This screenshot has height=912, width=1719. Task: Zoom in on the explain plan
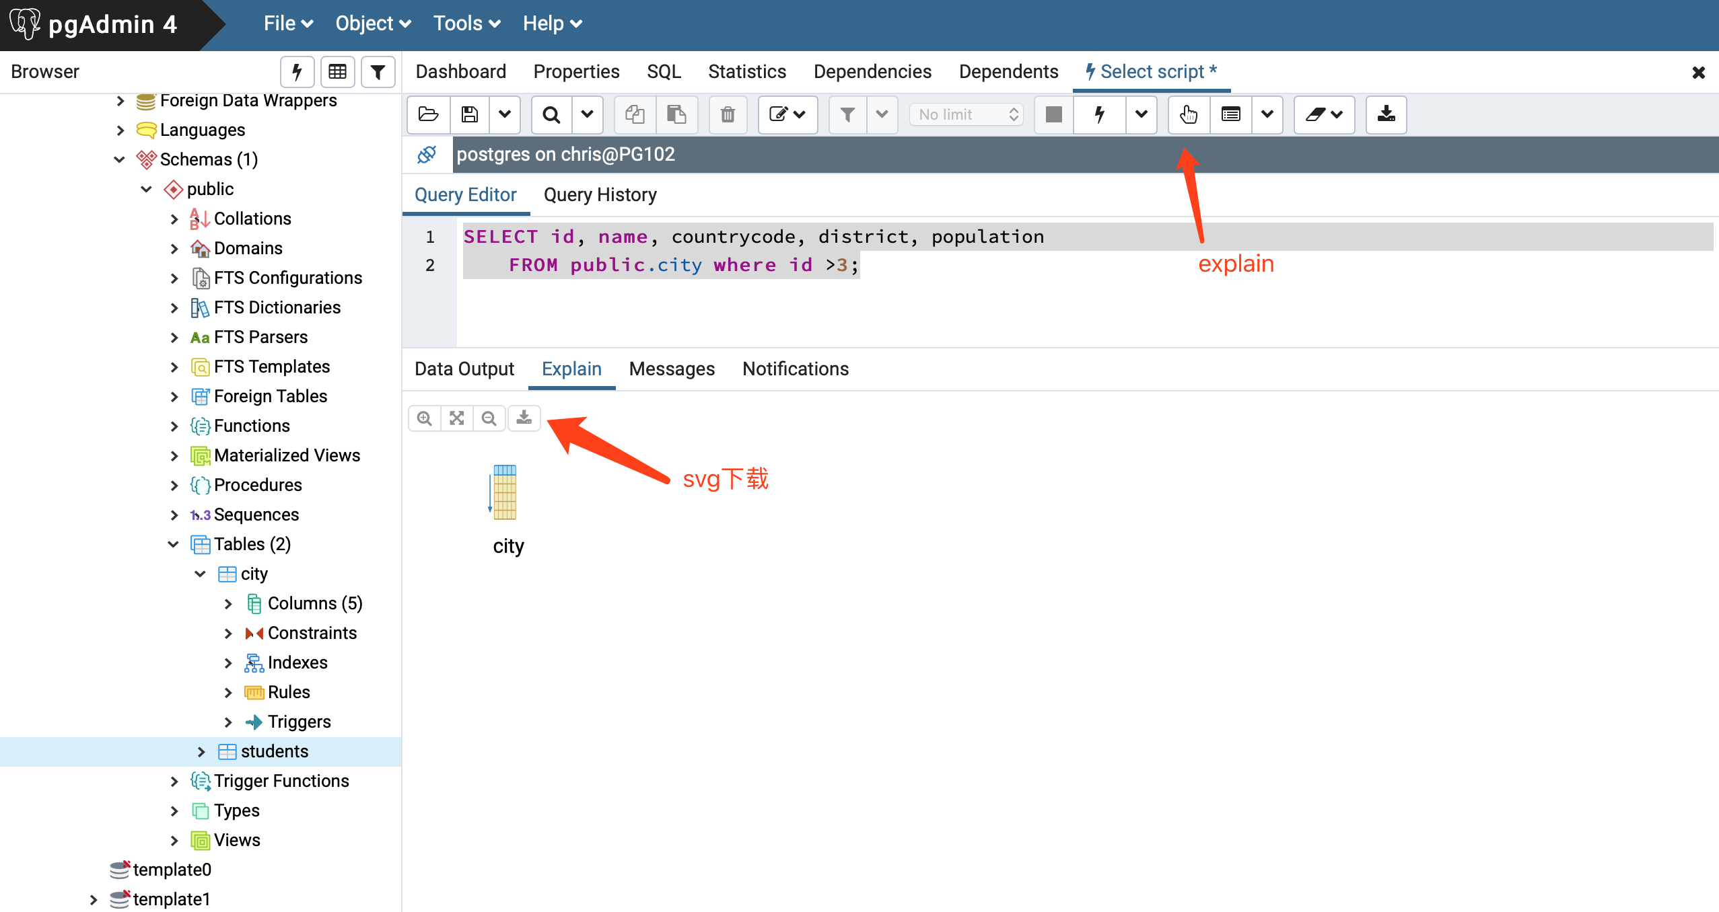pyautogui.click(x=425, y=418)
